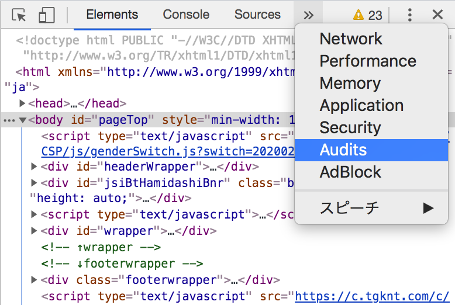The width and height of the screenshot is (455, 305).
Task: Collapse the body pageTop node
Action: 23,120
